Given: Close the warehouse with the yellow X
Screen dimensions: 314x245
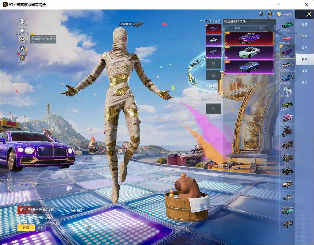Looking at the screenshot, I should [x=308, y=14].
